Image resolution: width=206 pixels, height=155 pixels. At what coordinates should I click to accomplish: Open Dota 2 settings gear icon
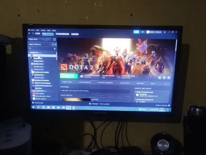pyautogui.click(x=160, y=77)
